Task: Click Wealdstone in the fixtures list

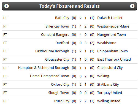Action: [x=107, y=43]
